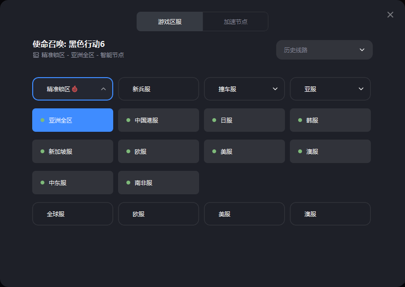This screenshot has width=405, height=287.
Task: Switch to the 游戏区服 tab
Action: click(170, 21)
